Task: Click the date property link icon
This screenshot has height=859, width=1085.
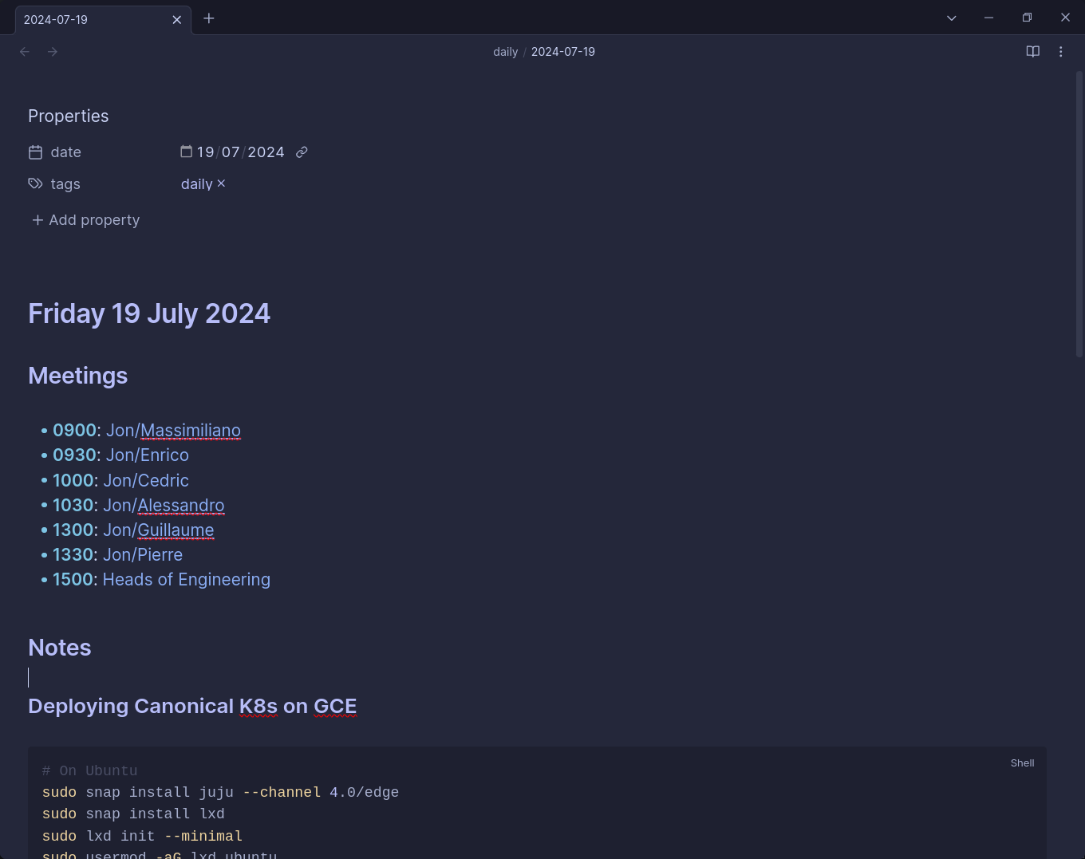Action: [x=302, y=152]
